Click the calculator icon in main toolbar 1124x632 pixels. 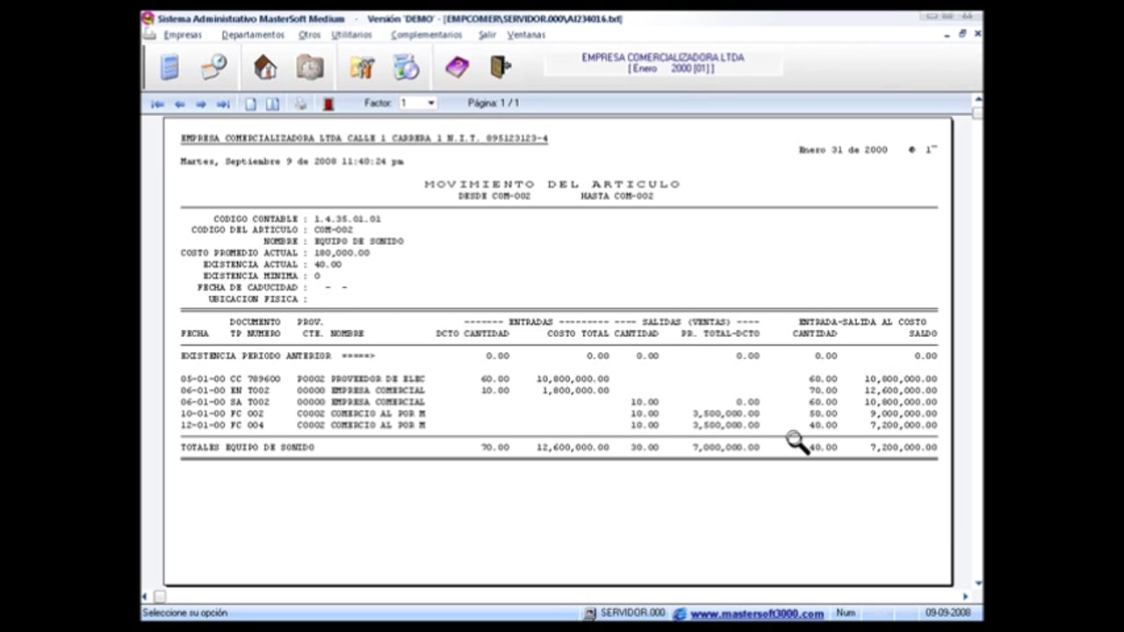(x=169, y=67)
